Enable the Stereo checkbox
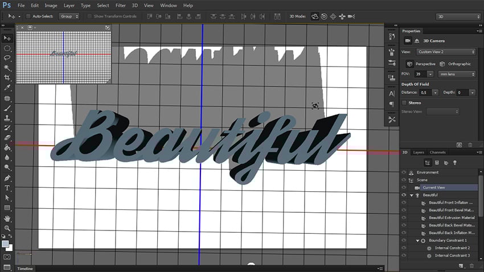Screen dimensions: 484x272 (405, 102)
